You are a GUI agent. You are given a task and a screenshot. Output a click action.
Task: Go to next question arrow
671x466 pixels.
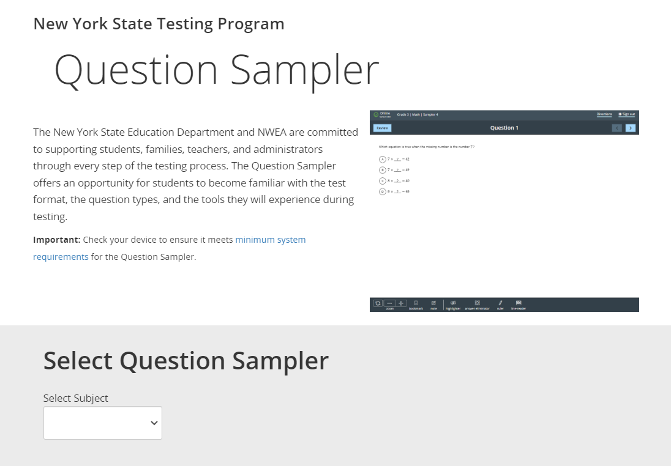pyautogui.click(x=631, y=128)
